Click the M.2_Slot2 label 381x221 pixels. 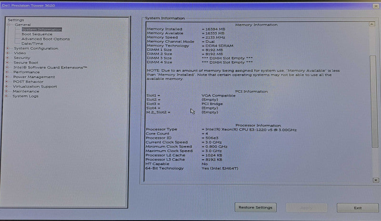[158, 112]
